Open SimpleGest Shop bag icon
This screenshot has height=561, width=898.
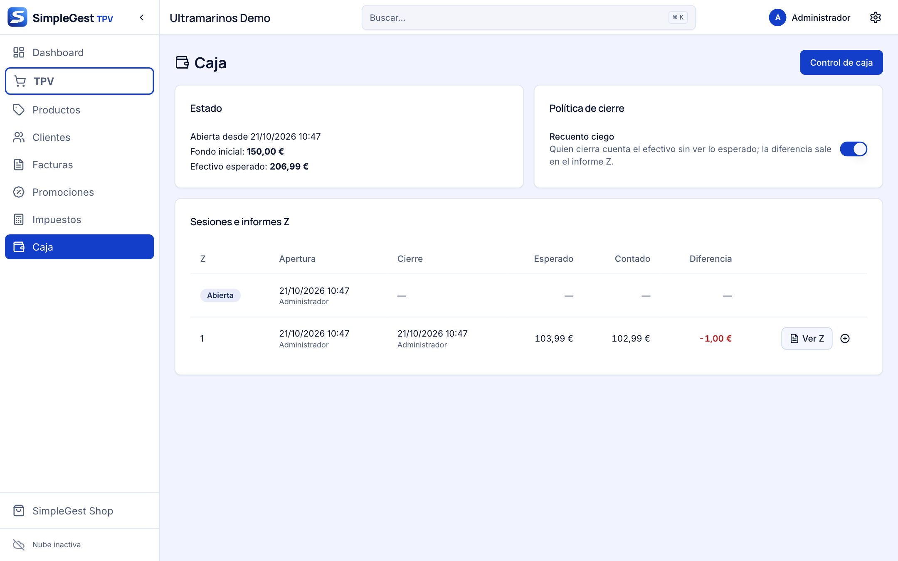(19, 511)
